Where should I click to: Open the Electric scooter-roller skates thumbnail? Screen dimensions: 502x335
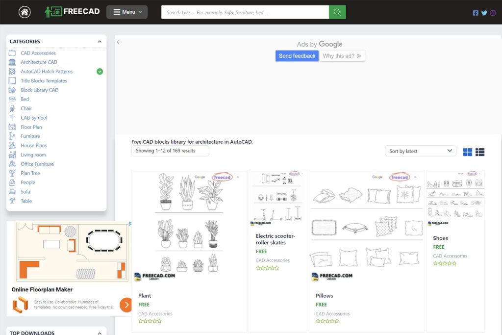point(277,198)
